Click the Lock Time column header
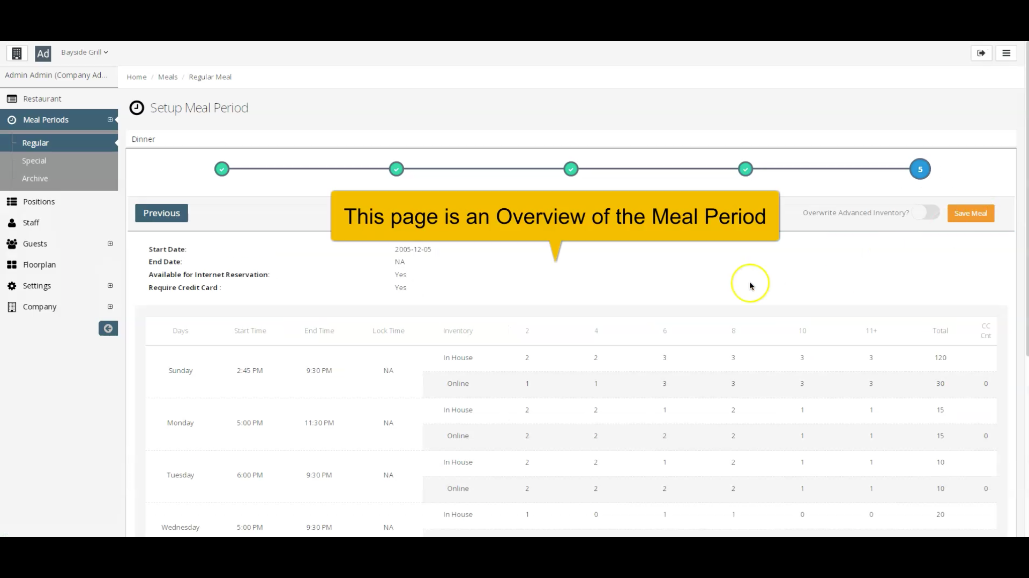The width and height of the screenshot is (1029, 578). (x=389, y=331)
